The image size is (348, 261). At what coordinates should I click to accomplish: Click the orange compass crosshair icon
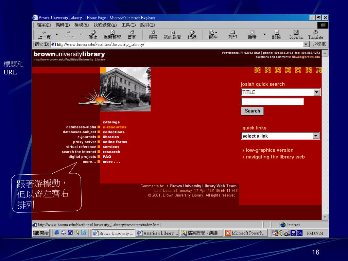click(x=309, y=70)
